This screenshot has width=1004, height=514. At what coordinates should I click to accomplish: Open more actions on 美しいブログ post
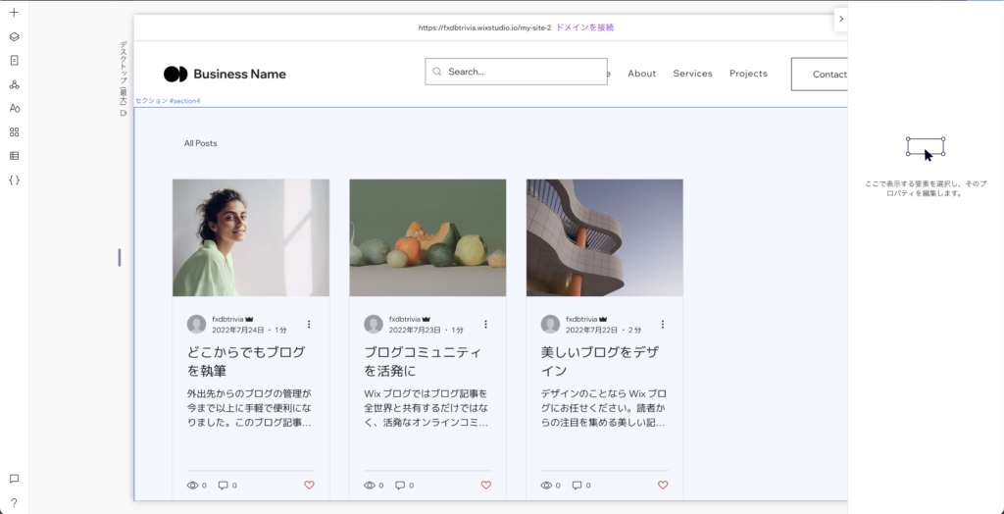coord(662,325)
